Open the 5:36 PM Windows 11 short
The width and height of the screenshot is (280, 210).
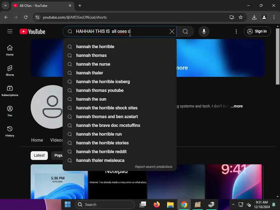tap(59, 182)
